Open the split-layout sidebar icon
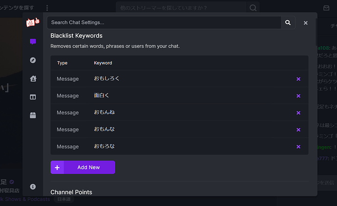 pos(33,97)
